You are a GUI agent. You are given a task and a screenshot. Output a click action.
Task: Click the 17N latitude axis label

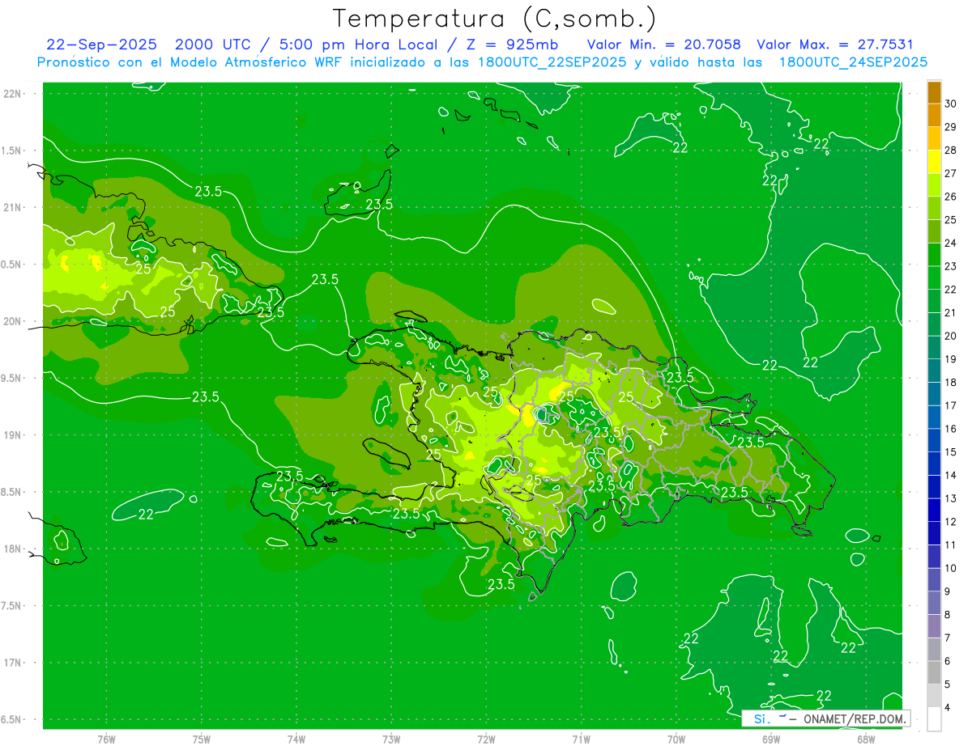click(13, 663)
